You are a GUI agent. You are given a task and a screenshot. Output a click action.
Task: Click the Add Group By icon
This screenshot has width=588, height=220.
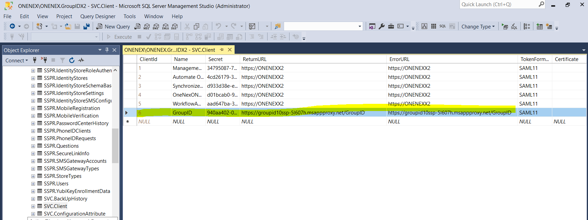click(527, 26)
